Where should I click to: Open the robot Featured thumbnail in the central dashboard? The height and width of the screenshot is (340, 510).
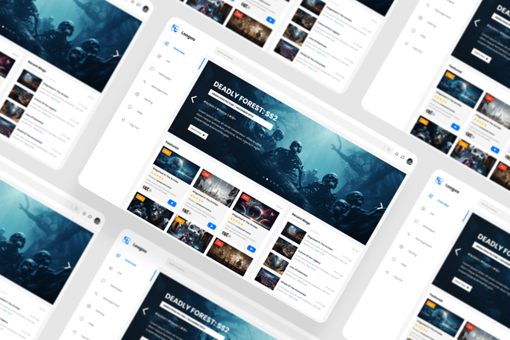pyautogui.click(x=190, y=234)
